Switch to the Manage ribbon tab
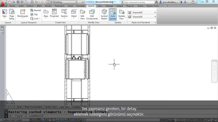 pos(109,6)
